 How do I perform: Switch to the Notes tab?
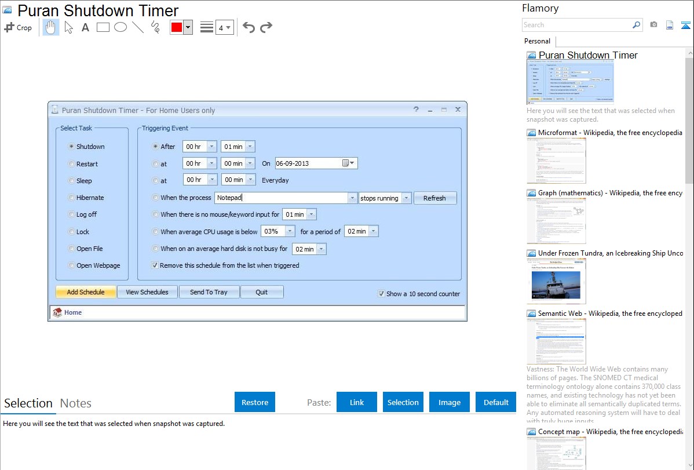(x=76, y=403)
